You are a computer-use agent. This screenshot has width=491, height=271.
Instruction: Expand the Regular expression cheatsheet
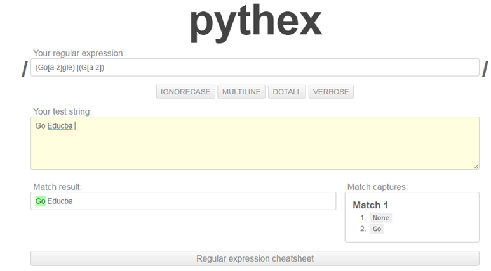click(255, 258)
